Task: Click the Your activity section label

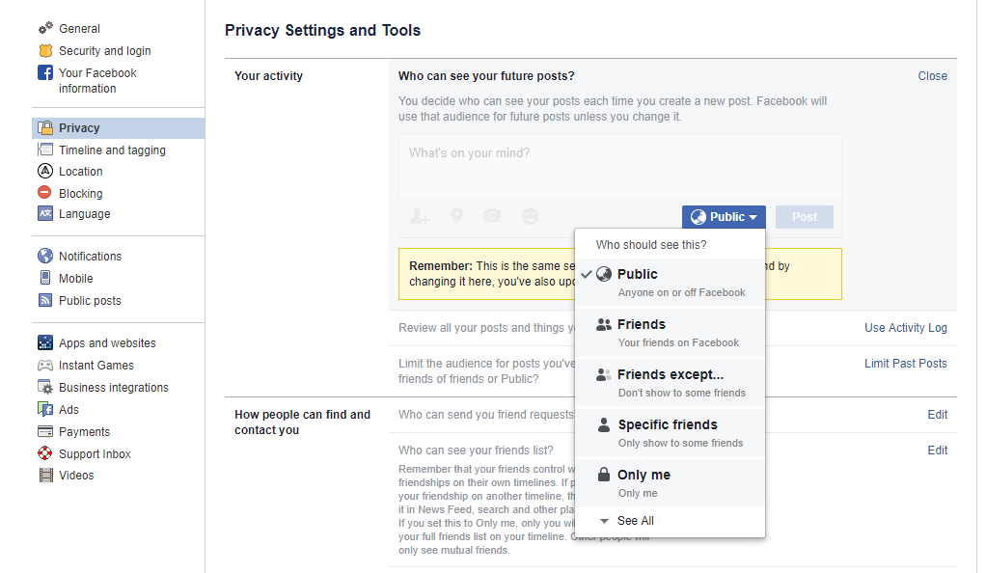Action: (268, 76)
